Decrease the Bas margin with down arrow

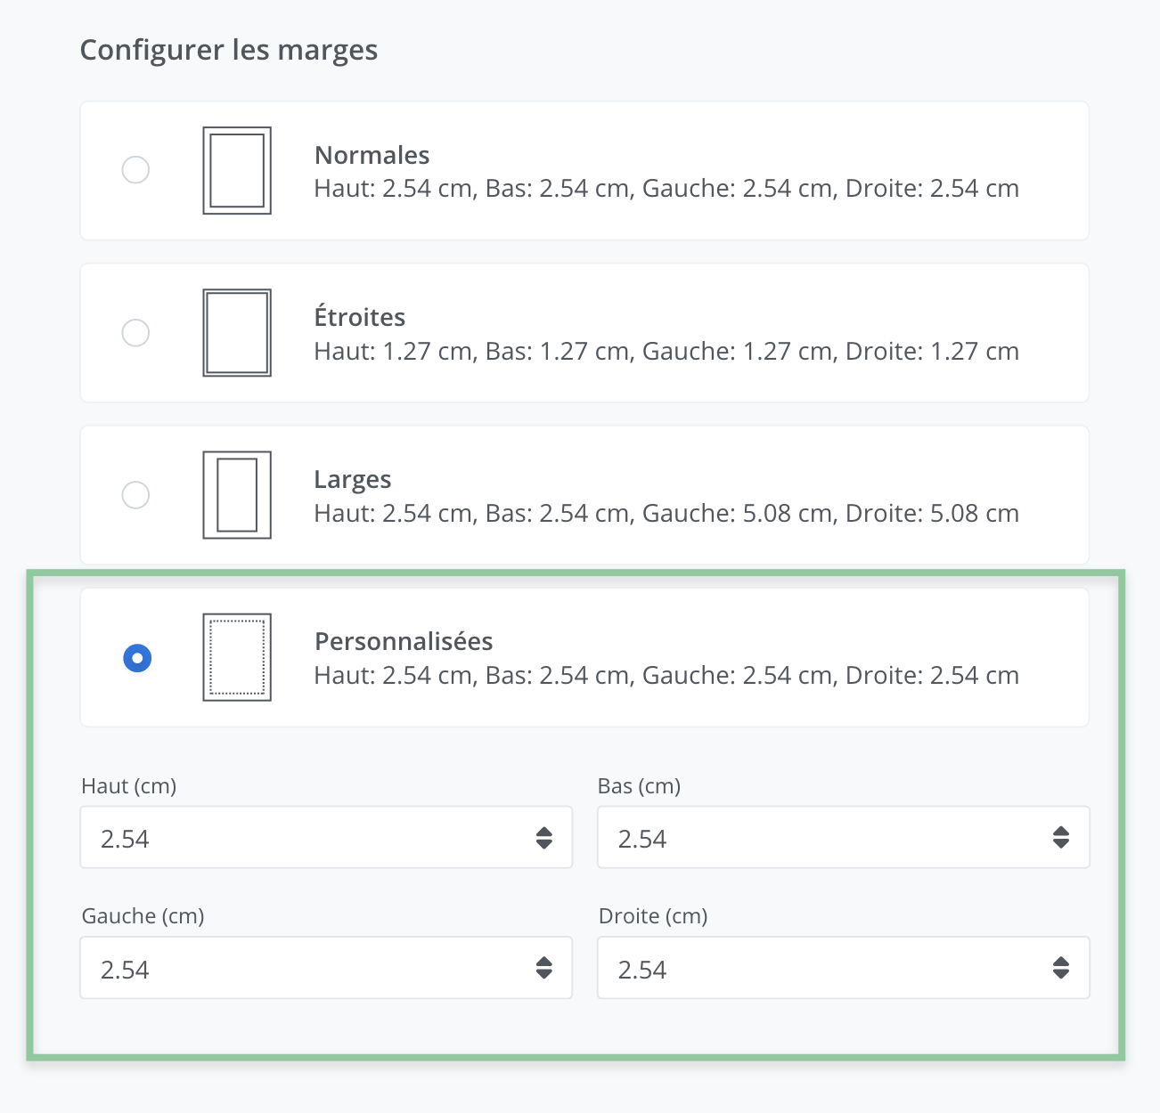coord(1061,844)
